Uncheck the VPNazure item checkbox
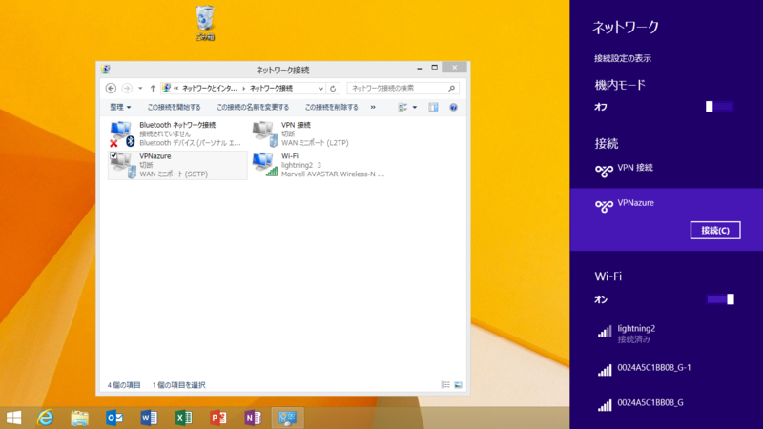 point(113,155)
